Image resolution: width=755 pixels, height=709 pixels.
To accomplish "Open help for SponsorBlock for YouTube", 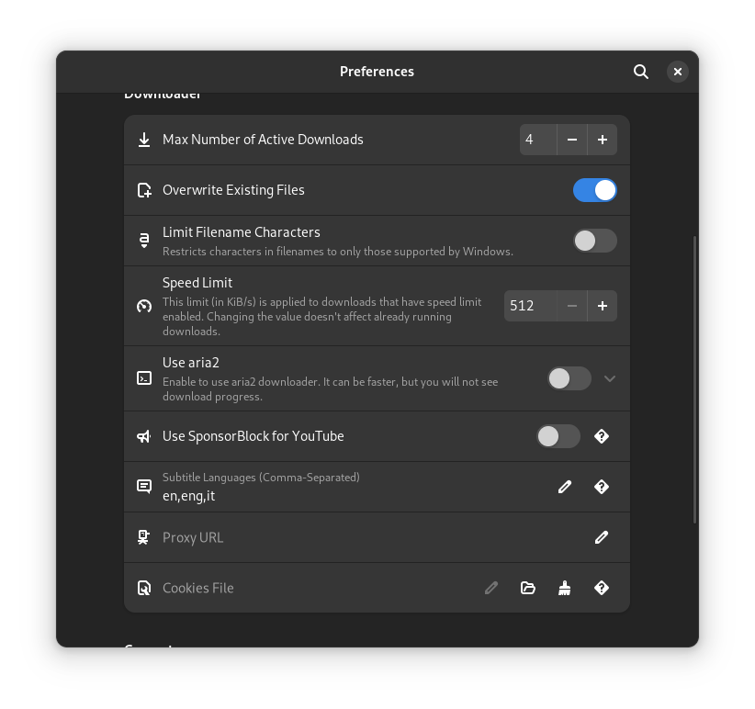I will (602, 436).
